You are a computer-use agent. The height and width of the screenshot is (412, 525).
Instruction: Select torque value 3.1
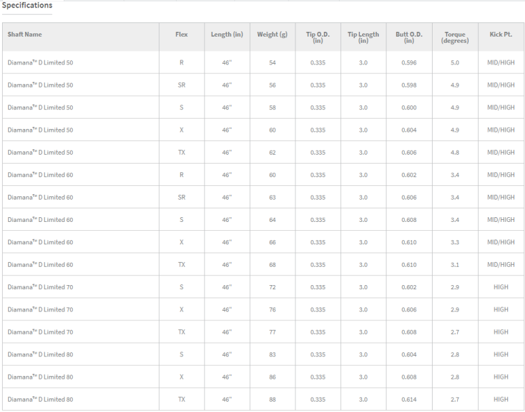454,265
